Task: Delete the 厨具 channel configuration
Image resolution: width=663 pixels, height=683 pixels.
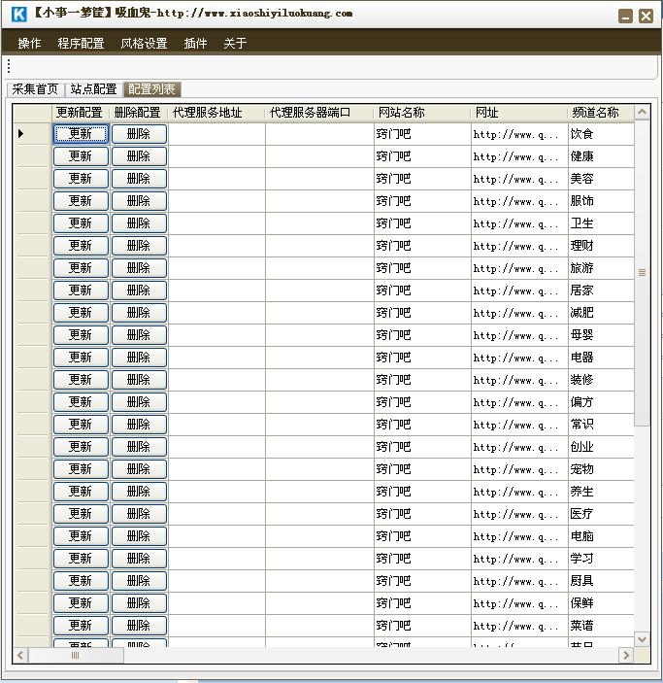Action: tap(139, 581)
